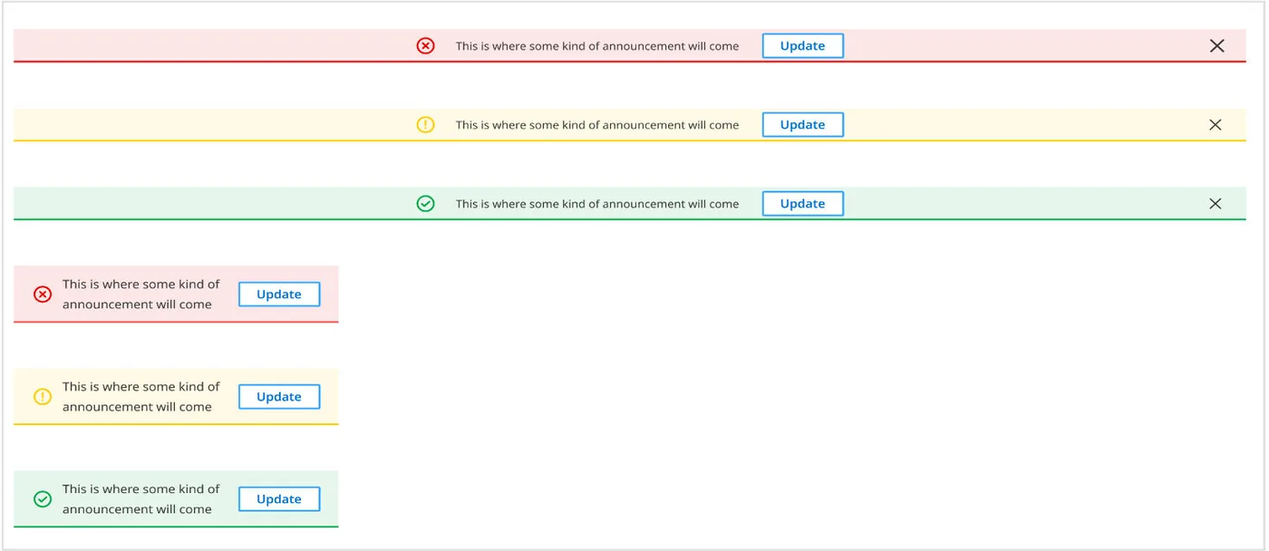Click the yellow warning icon in wide yellow banner
The height and width of the screenshot is (551, 1269).
(x=425, y=125)
